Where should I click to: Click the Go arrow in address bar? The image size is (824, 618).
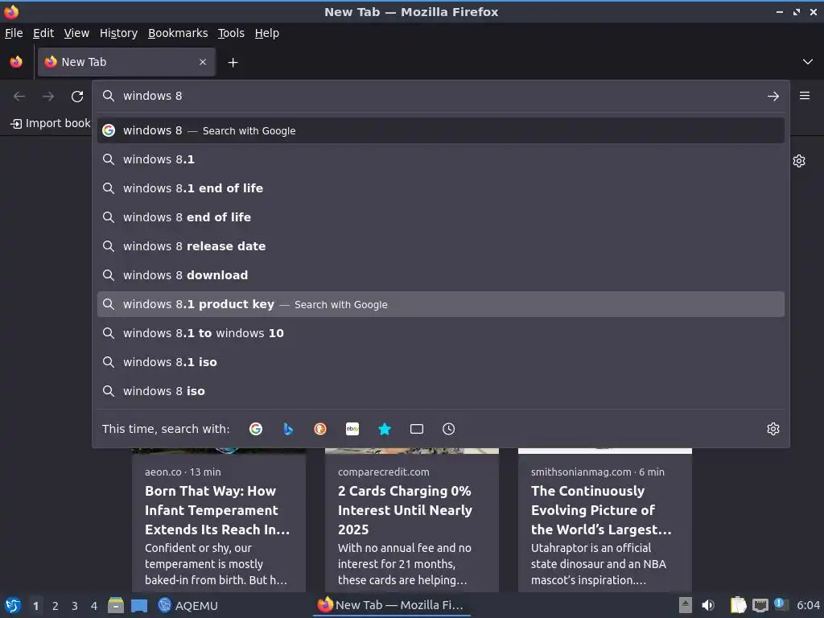pos(773,97)
